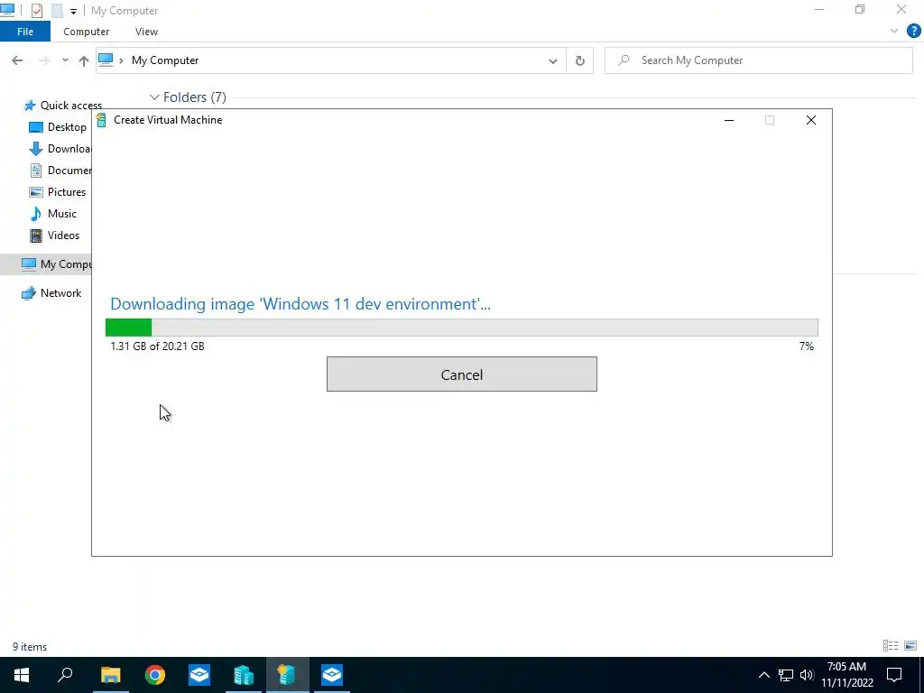Close the Create Virtual Machine dialog
The image size is (924, 693).
pos(811,120)
